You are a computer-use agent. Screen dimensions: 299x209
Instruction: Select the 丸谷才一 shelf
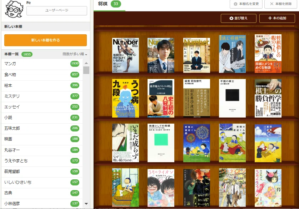(x=42, y=150)
